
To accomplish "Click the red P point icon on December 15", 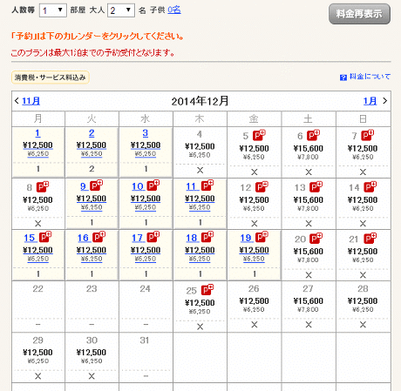I will 45,237.
